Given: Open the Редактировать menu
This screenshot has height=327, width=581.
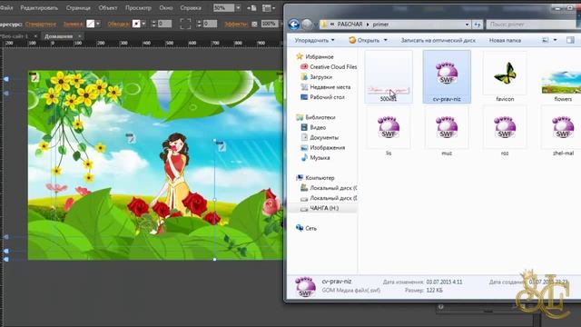Looking at the screenshot, I should click(x=39, y=7).
